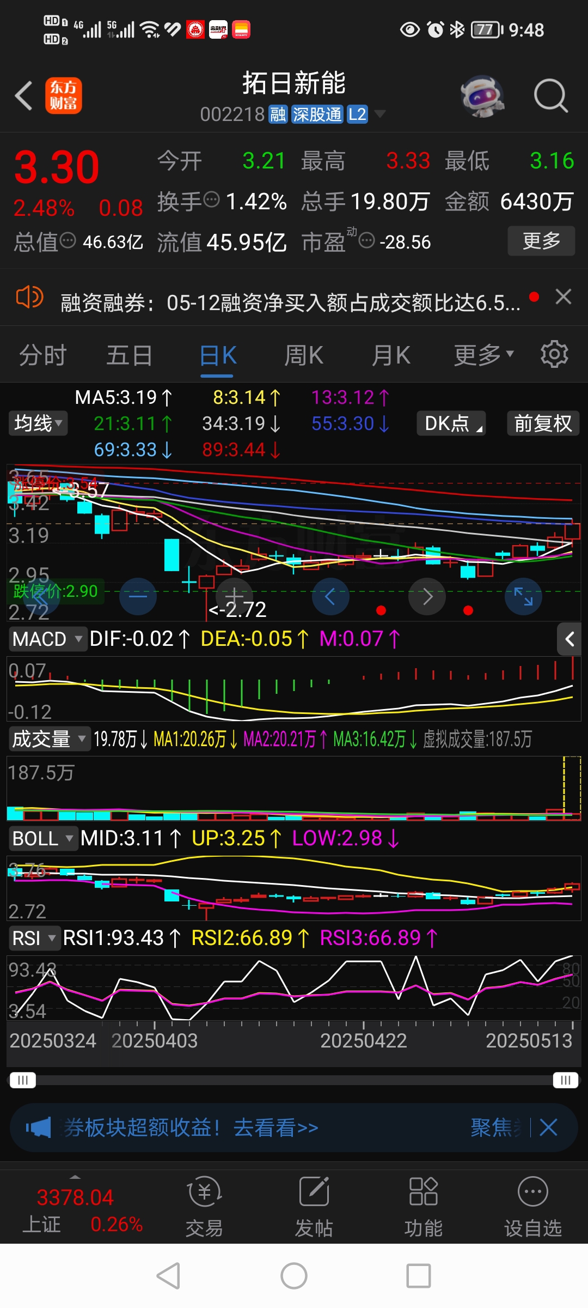The width and height of the screenshot is (588, 1308).
Task: Tap 上证 index value 3378.04
Action: tap(75, 1197)
